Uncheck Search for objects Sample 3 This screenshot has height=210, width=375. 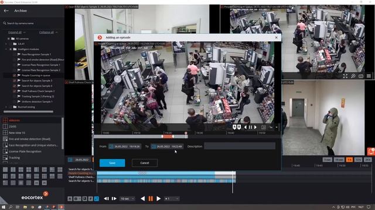(x=14, y=80)
